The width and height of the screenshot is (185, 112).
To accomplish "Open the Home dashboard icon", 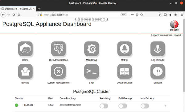I will click(25, 49).
